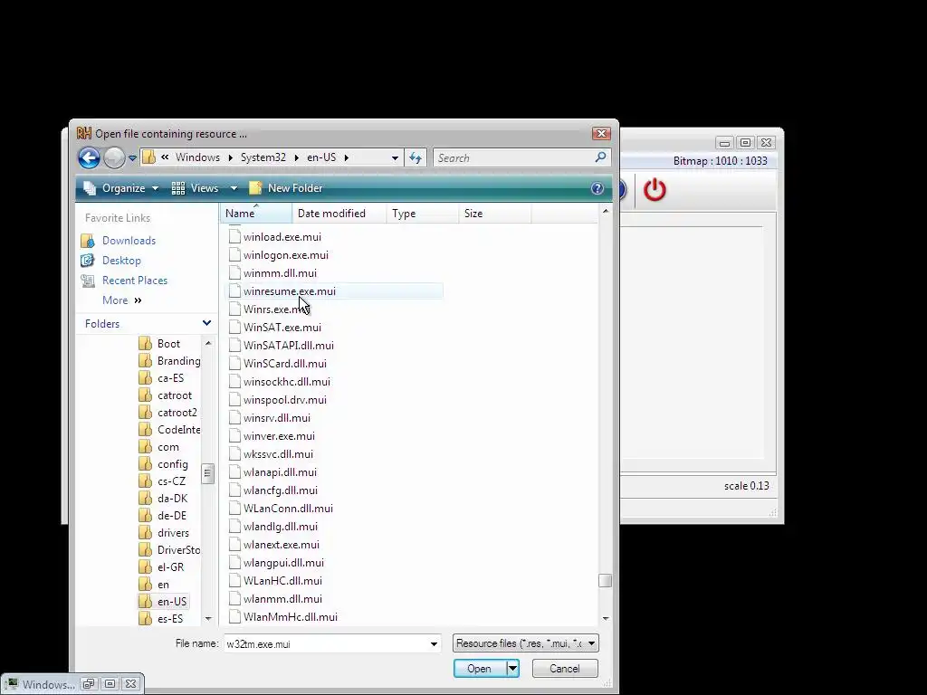Select the file WLanConn.dll.mui

(288, 509)
